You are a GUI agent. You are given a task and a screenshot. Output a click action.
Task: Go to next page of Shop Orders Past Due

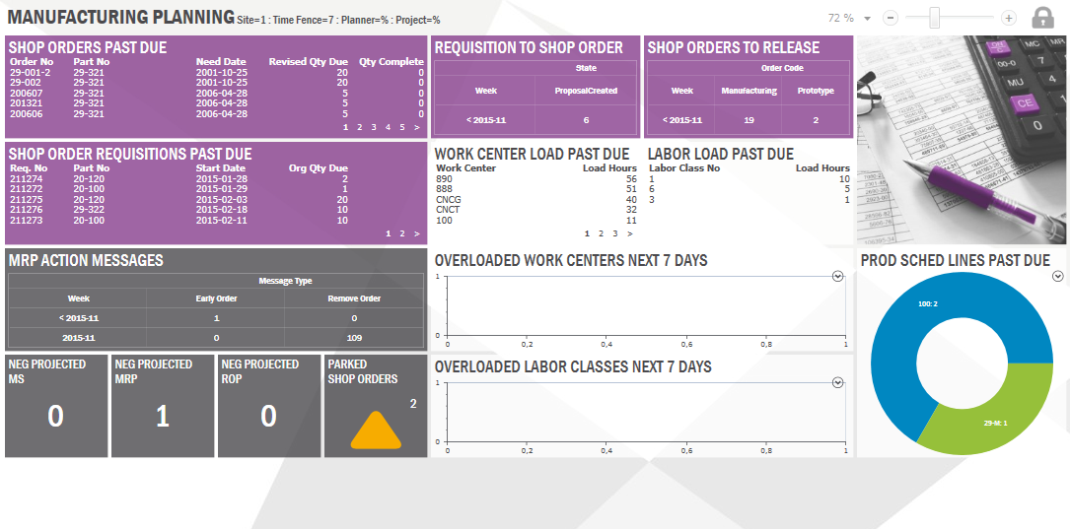coord(417,127)
